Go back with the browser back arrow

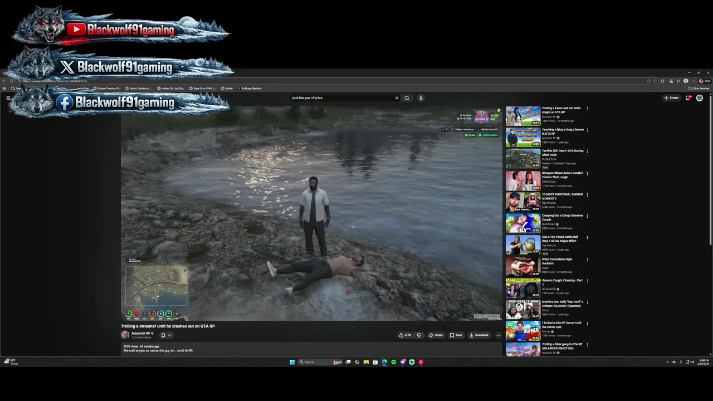tap(4, 81)
